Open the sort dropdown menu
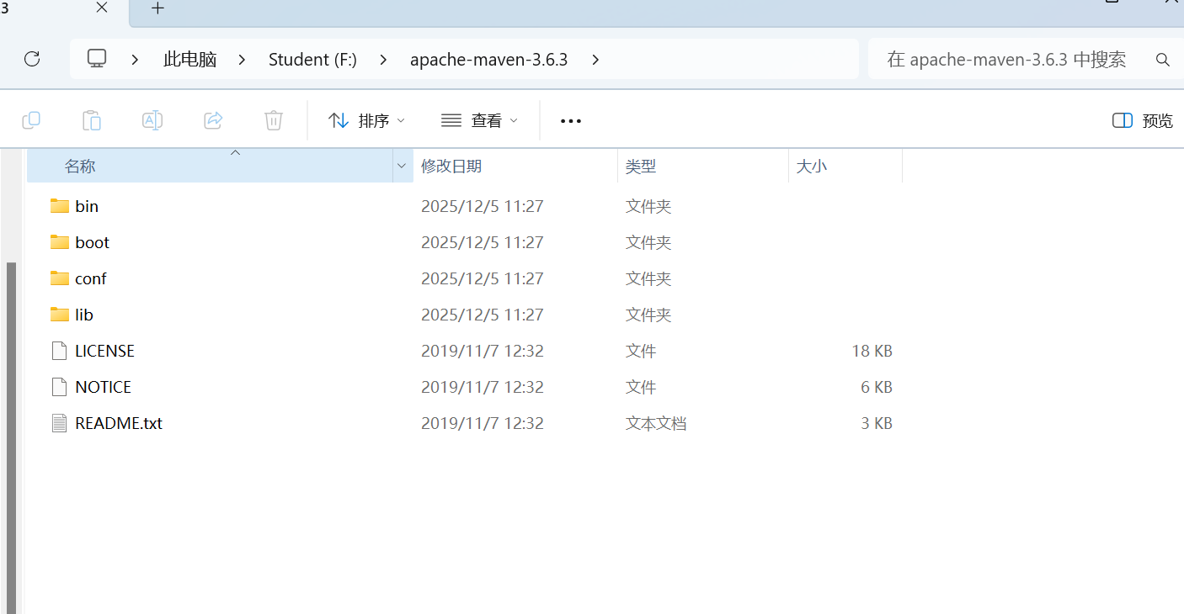 click(x=366, y=120)
